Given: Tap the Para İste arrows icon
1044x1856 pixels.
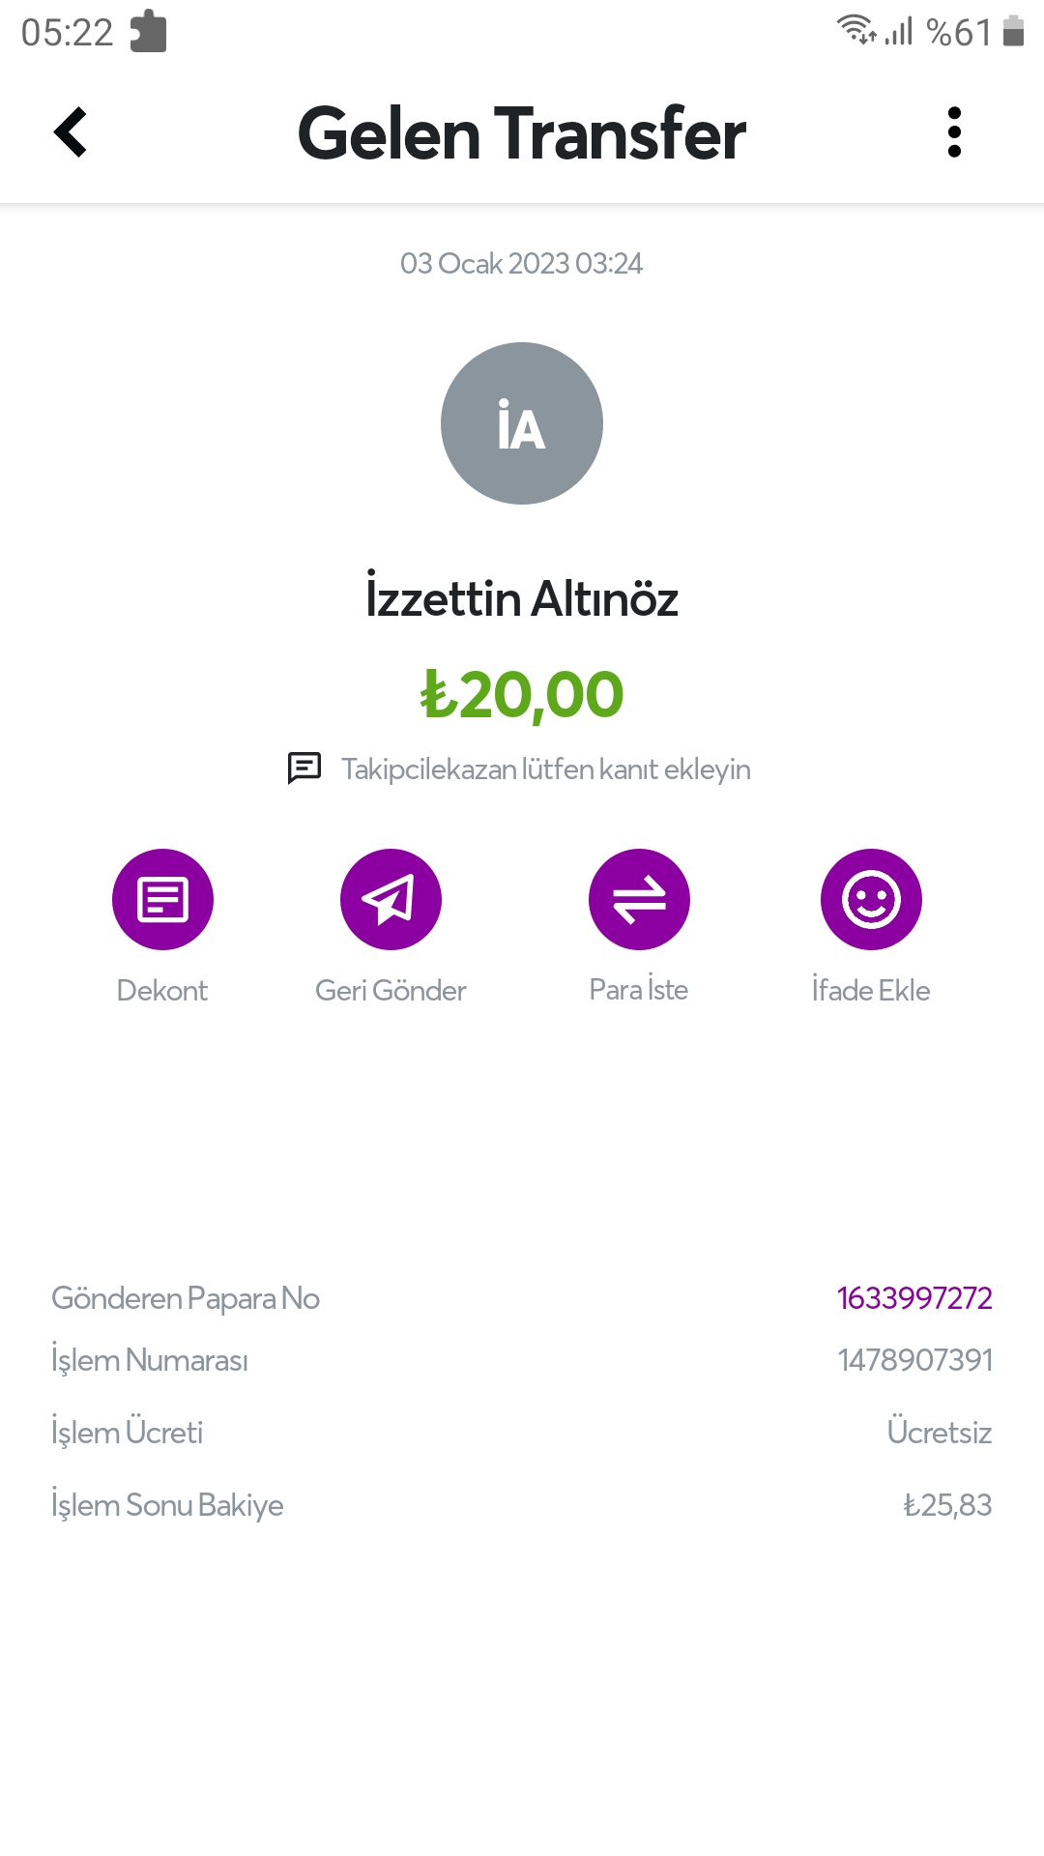Looking at the screenshot, I should pyautogui.click(x=639, y=900).
